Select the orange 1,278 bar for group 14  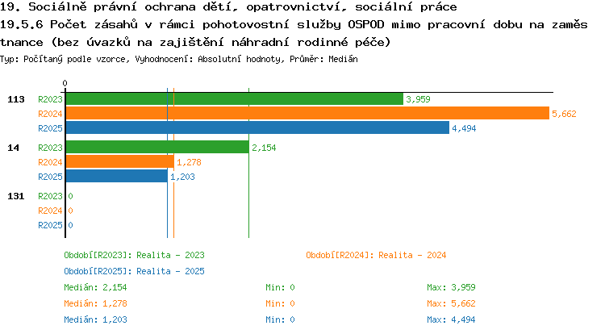coord(120,162)
